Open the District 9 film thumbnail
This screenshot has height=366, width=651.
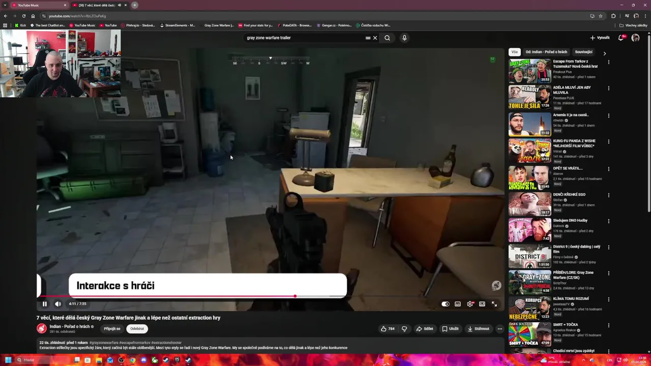[x=529, y=256]
